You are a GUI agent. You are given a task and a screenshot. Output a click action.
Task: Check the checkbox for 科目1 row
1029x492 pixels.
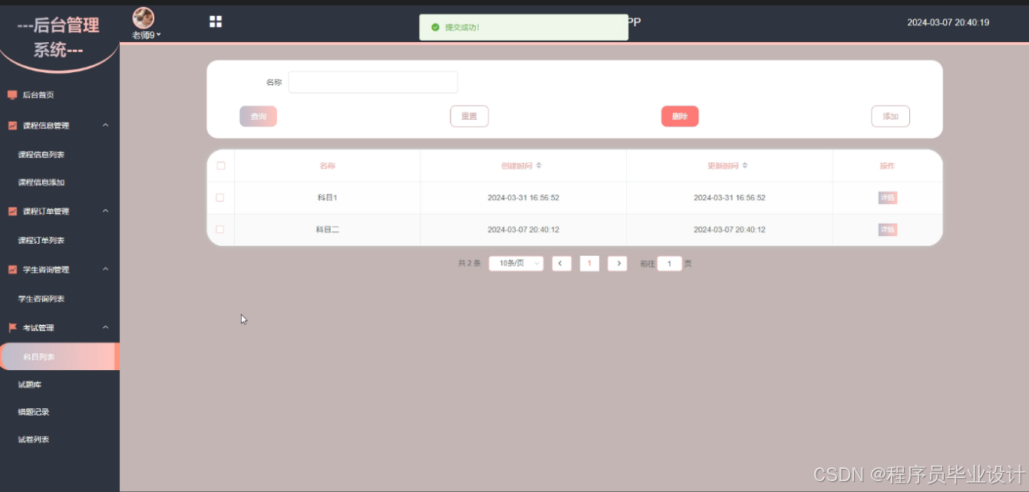[221, 197]
